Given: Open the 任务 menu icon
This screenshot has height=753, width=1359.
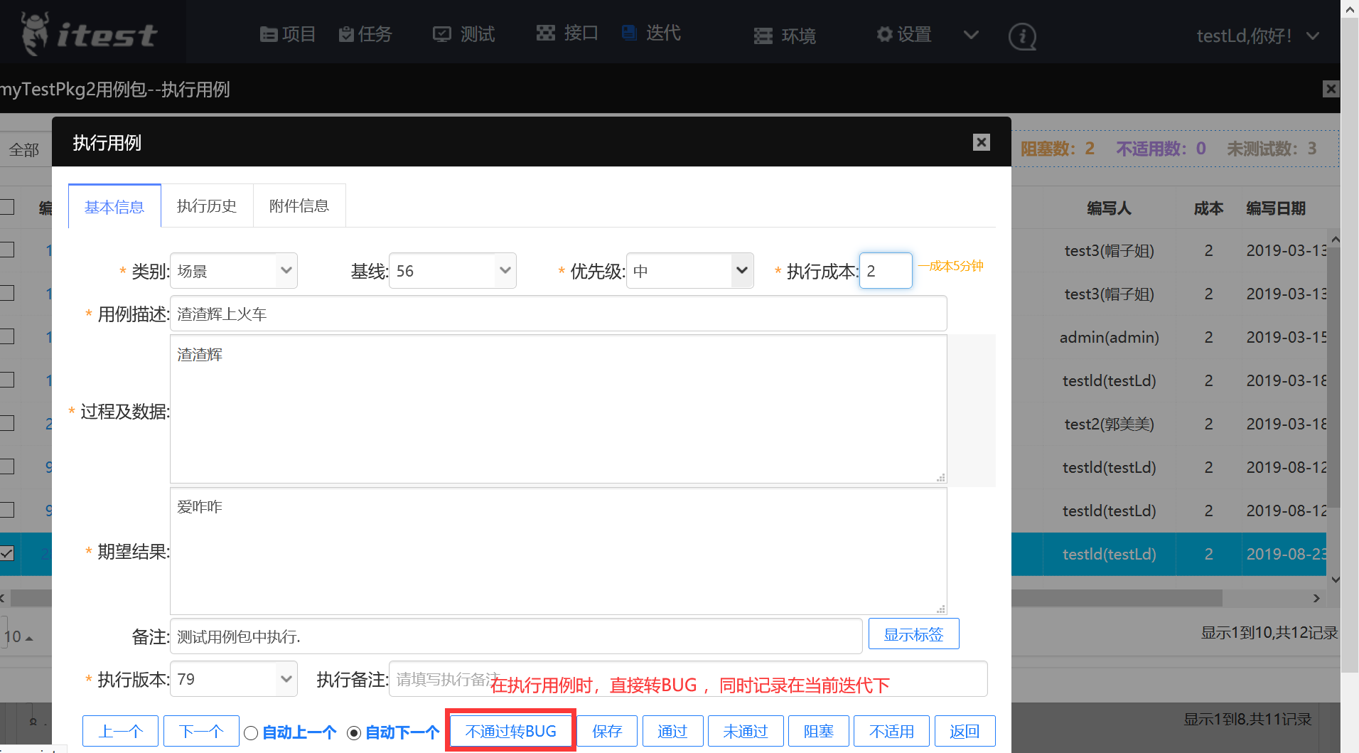Looking at the screenshot, I should coord(347,34).
